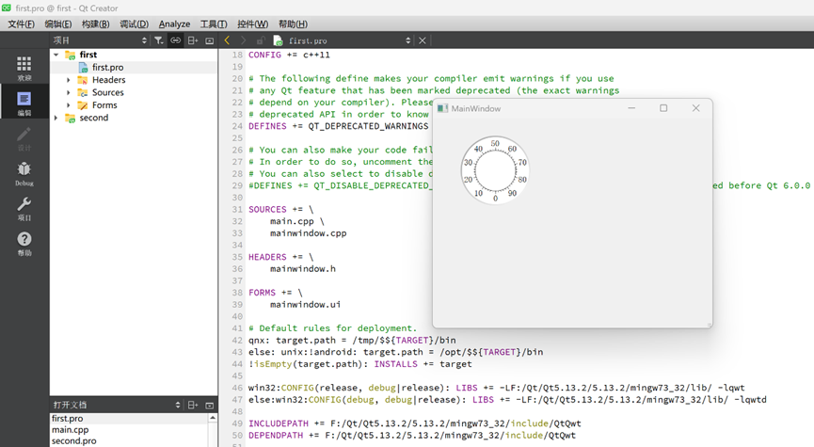This screenshot has height=447, width=814.
Task: Close the open documents panel
Action: pos(210,405)
